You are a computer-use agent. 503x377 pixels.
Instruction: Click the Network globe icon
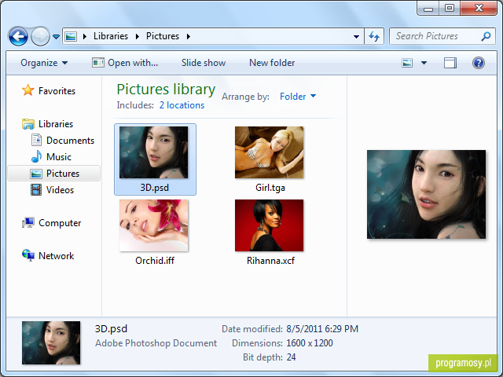point(28,255)
